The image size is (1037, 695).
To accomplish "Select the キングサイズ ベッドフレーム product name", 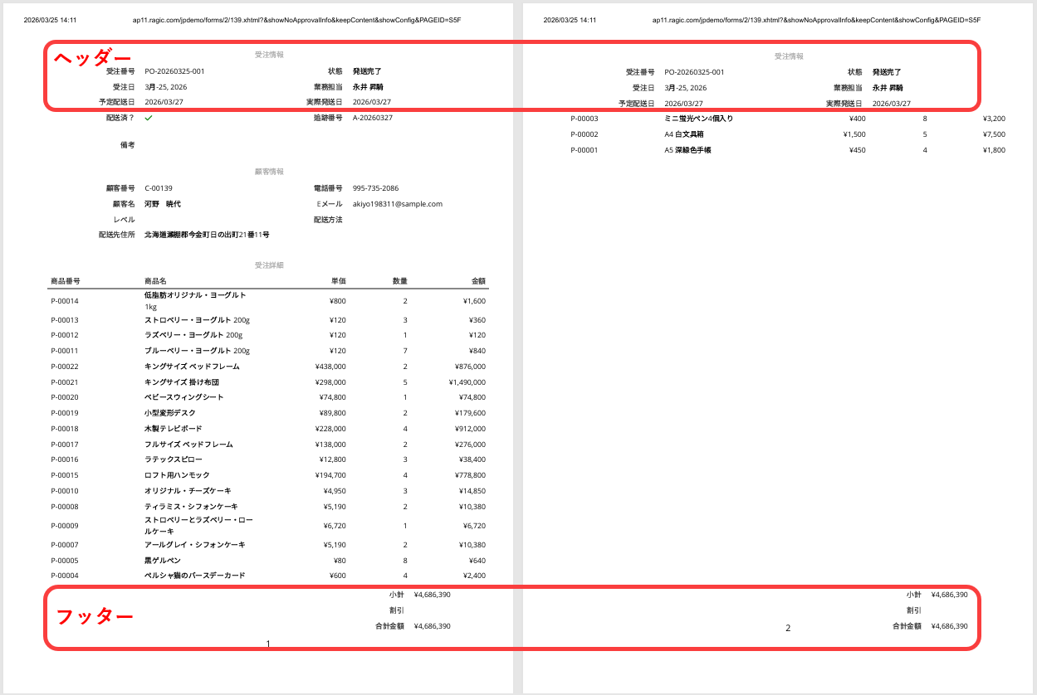I will pyautogui.click(x=192, y=367).
